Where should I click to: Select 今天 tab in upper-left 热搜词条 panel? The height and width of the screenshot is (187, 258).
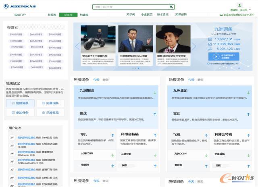(96, 80)
